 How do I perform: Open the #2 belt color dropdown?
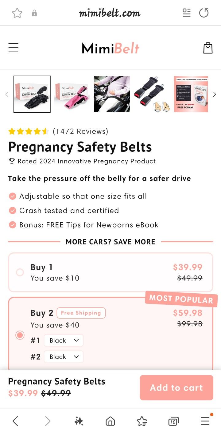click(x=64, y=357)
